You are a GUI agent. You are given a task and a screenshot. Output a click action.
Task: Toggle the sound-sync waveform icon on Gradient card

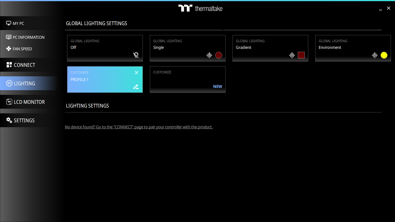point(292,55)
